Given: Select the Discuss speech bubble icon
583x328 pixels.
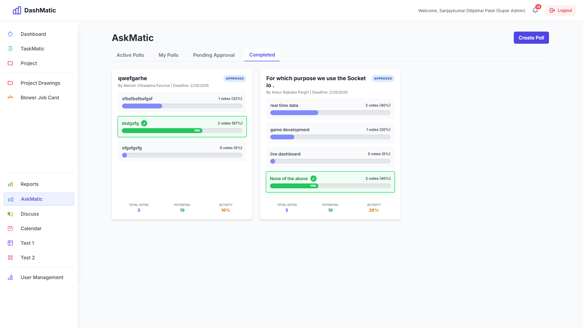Looking at the screenshot, I should coord(10,214).
